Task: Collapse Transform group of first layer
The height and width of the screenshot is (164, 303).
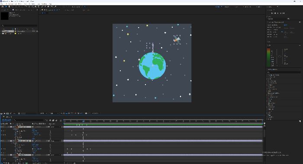Action: (13, 129)
